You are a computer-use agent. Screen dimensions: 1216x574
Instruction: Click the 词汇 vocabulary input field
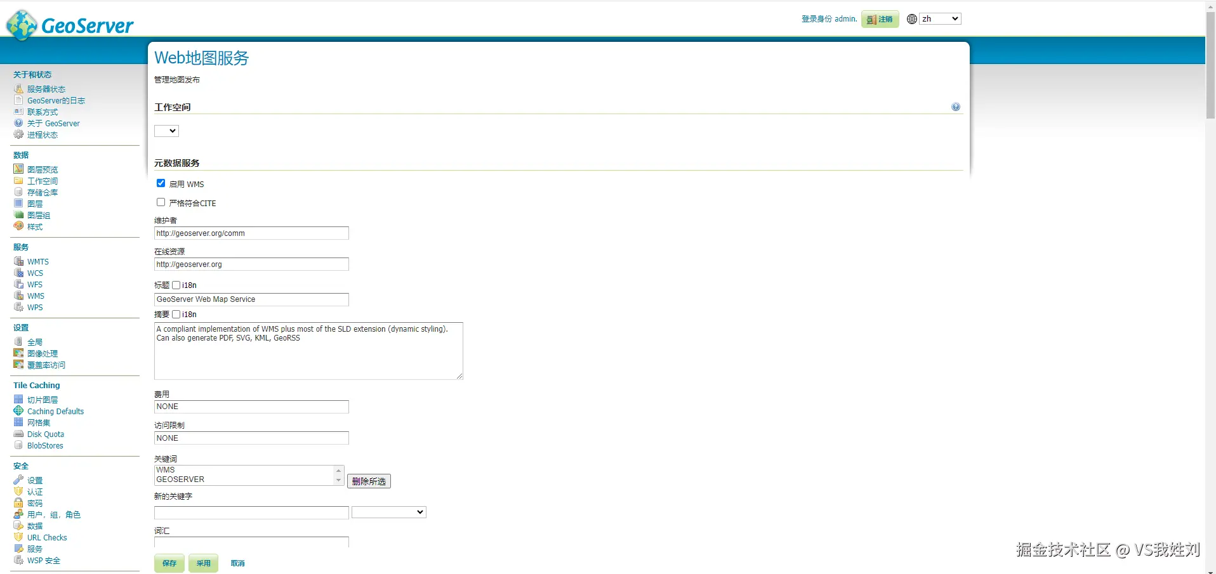pos(251,542)
